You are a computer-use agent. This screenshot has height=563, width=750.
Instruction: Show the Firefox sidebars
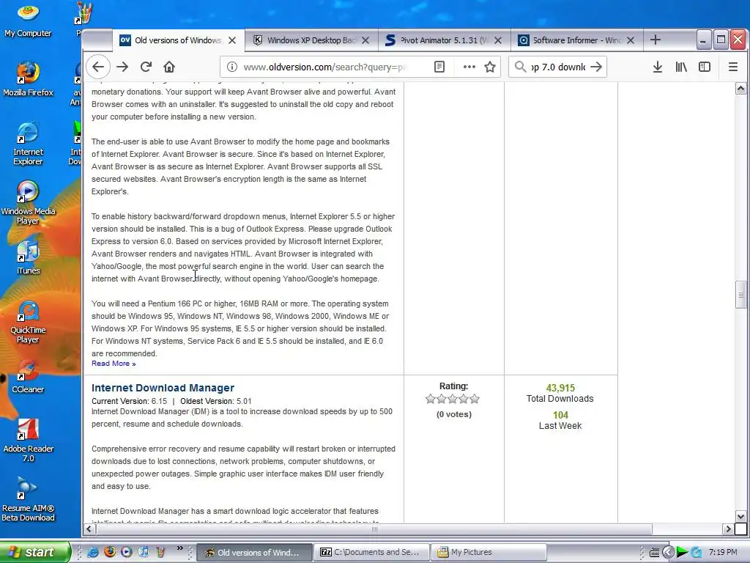tap(705, 67)
